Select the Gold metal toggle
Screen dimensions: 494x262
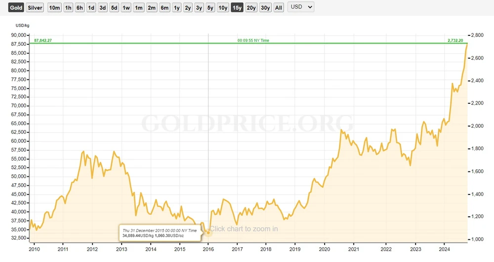pyautogui.click(x=16, y=7)
